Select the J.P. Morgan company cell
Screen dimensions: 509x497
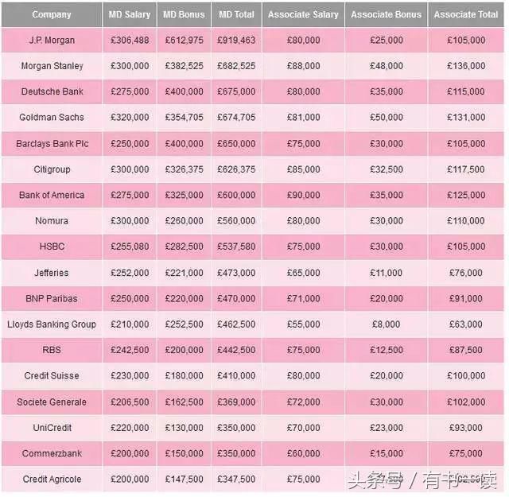[x=52, y=40]
